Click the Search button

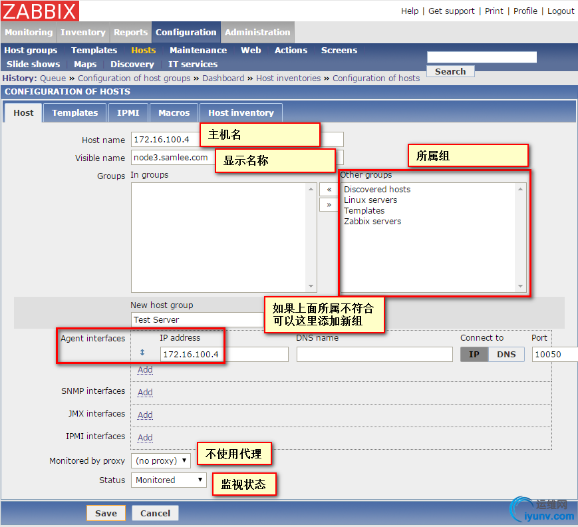(450, 71)
